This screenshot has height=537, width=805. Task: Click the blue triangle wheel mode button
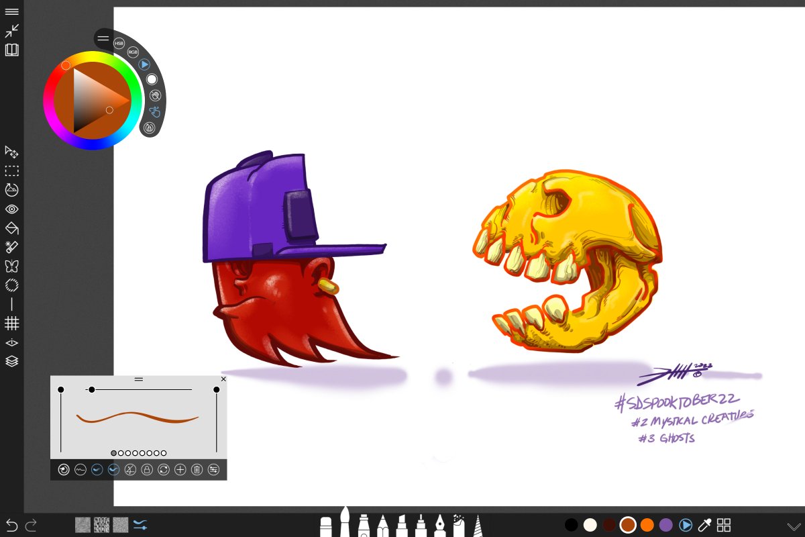(144, 64)
